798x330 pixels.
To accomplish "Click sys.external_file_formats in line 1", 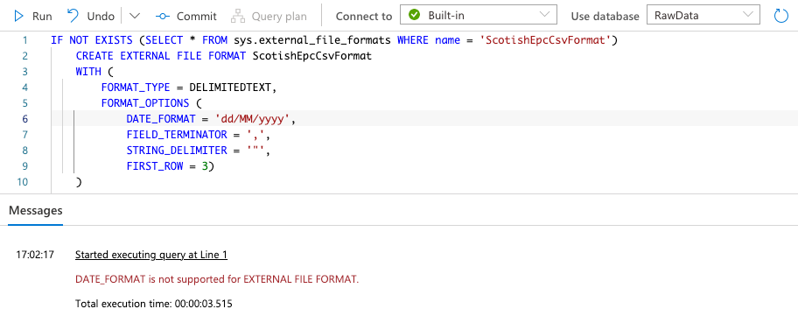I will pyautogui.click(x=312, y=39).
